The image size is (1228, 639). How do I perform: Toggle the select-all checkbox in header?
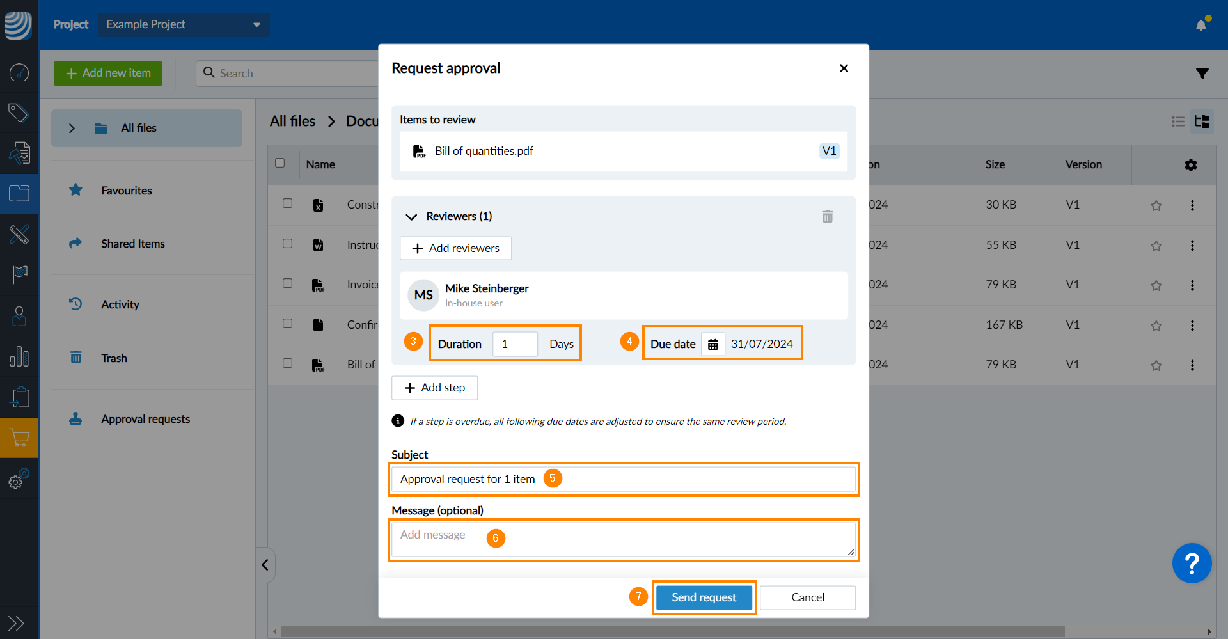(x=279, y=163)
